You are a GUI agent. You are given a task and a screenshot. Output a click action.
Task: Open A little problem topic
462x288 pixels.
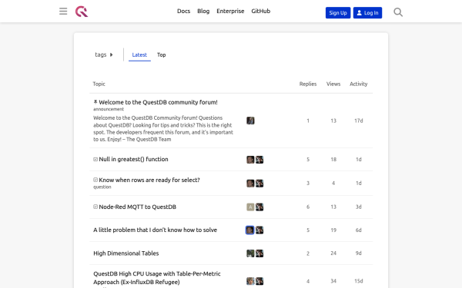tap(156, 230)
